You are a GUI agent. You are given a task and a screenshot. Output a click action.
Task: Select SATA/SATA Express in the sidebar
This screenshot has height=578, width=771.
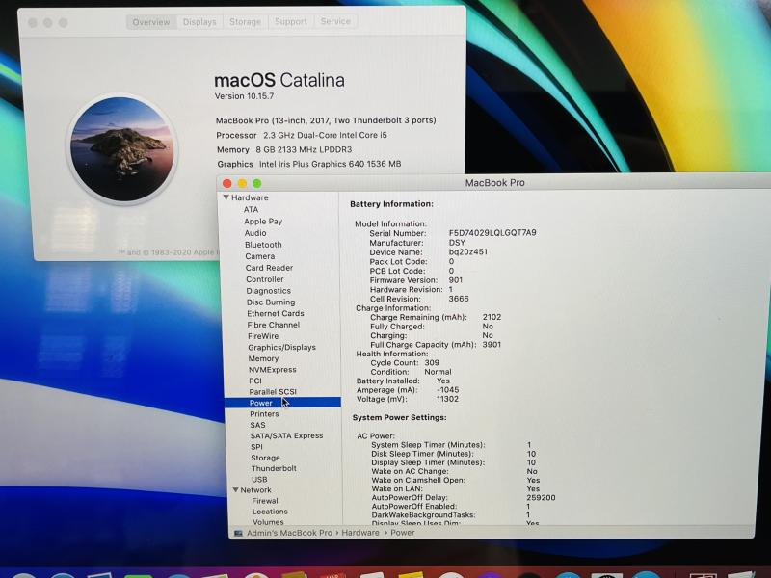286,435
